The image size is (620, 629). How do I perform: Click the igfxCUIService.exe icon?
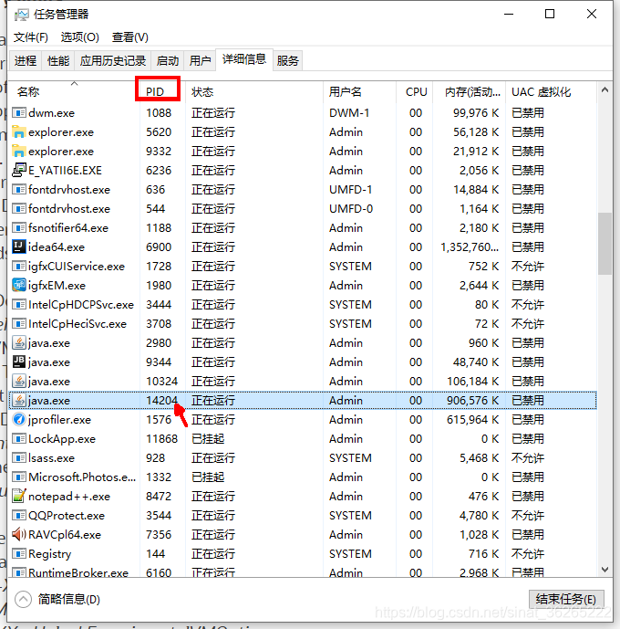point(19,266)
